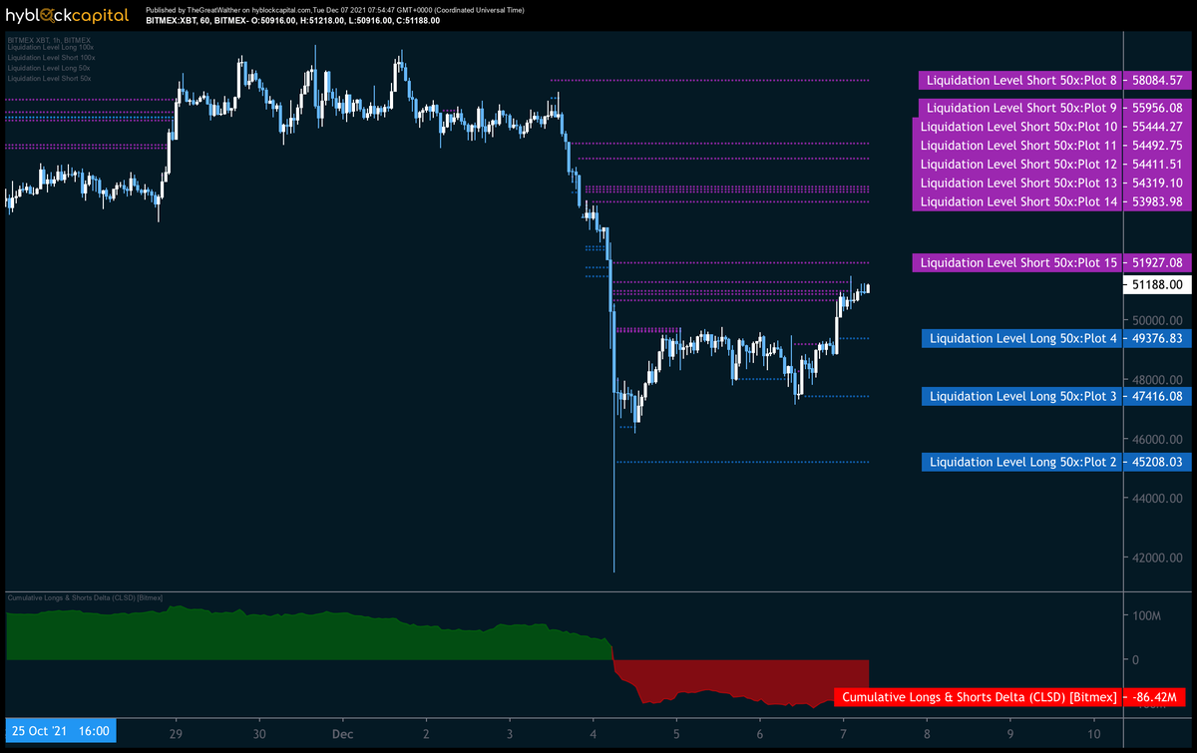1197x753 pixels.
Task: Click the Short 50x Plot 8 label 58084.57
Action: [1054, 80]
